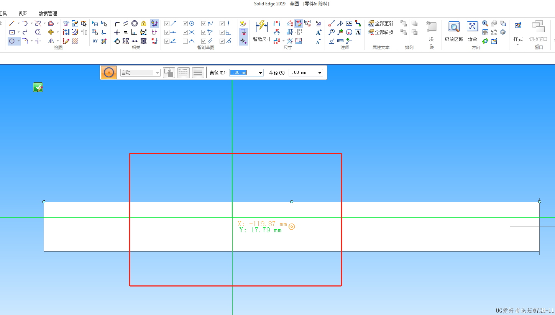Click the line color button on command bar
The image size is (555, 315).
coord(169,72)
